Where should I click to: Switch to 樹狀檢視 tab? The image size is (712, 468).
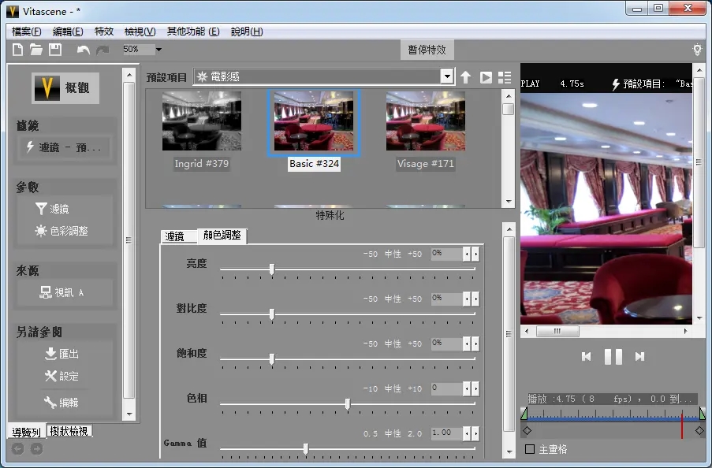coord(69,431)
